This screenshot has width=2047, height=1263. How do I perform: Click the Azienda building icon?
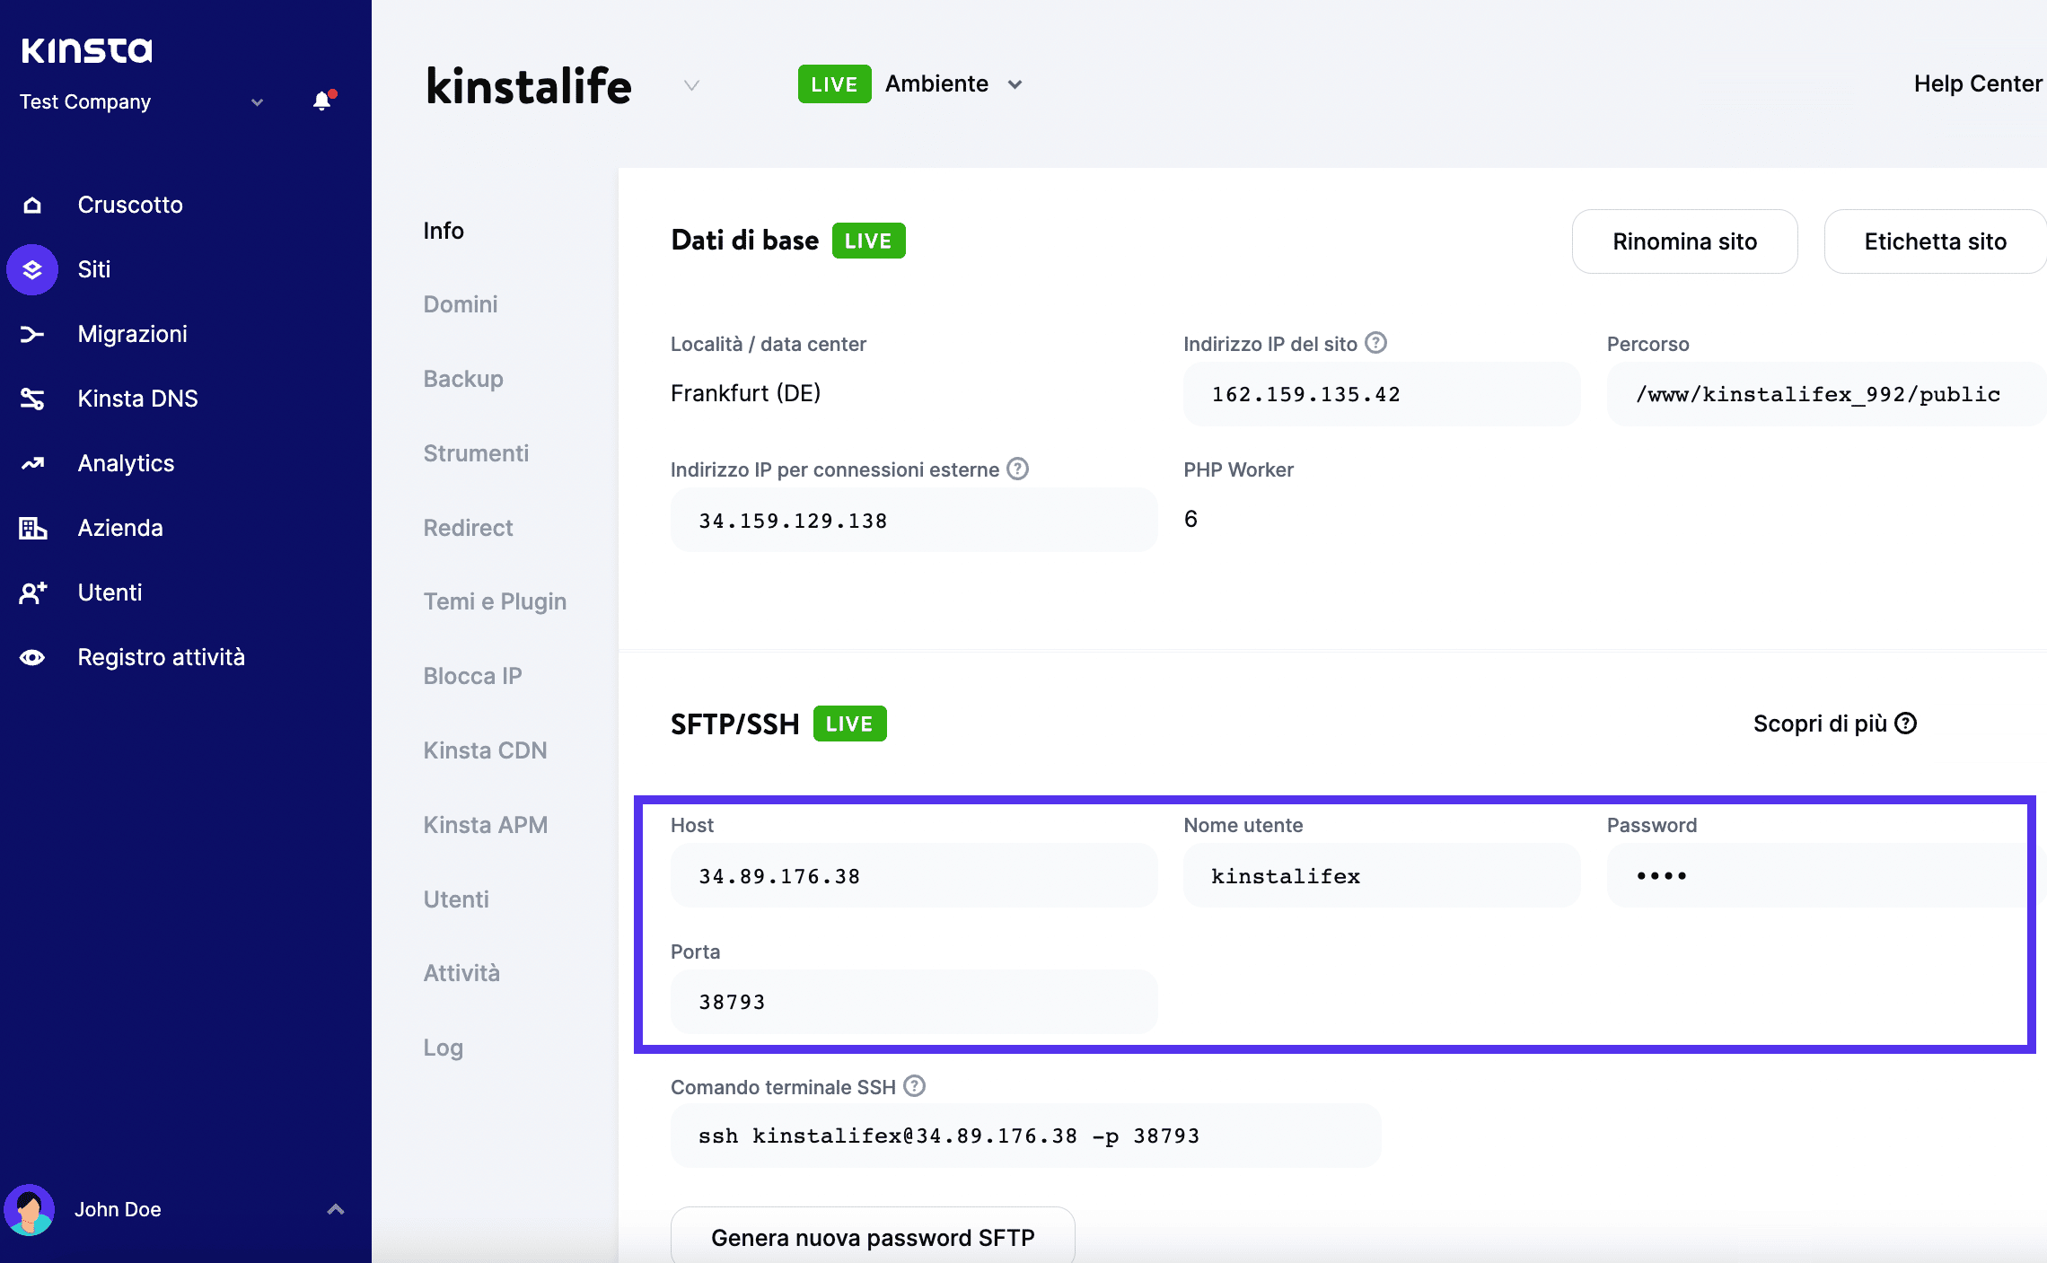pos(32,528)
